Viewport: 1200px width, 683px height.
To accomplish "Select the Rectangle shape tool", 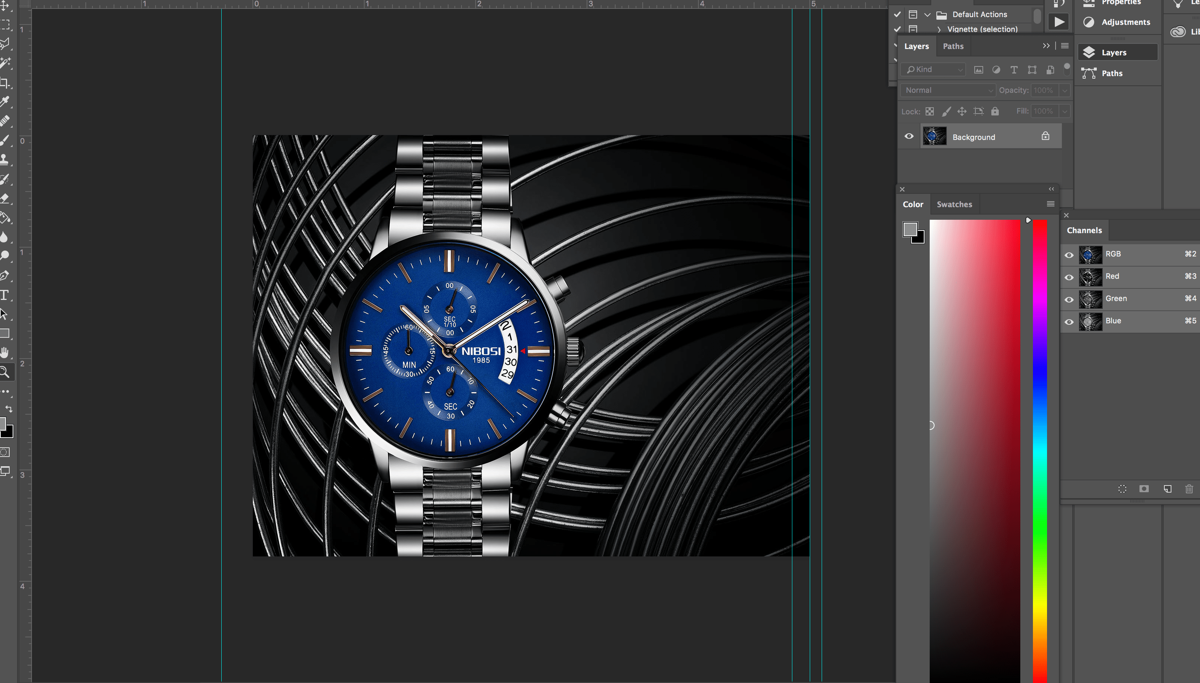I will coord(5,334).
